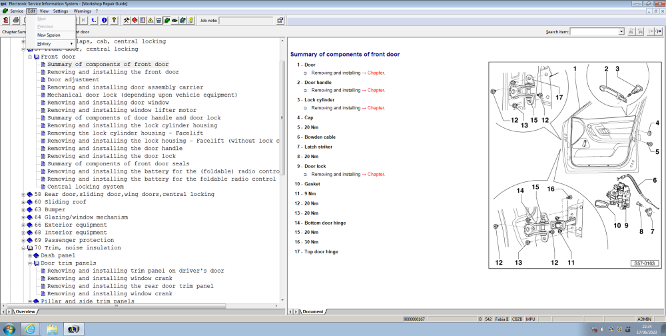This screenshot has height=336, width=666.
Task: Open Windows Explorer folder on taskbar
Action: tap(52, 329)
